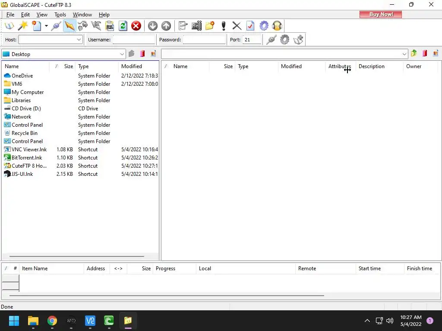Image resolution: width=442 pixels, height=331 pixels.
Task: Open the File menu
Action: 10,15
